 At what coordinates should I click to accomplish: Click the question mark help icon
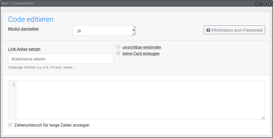[x=208, y=30]
